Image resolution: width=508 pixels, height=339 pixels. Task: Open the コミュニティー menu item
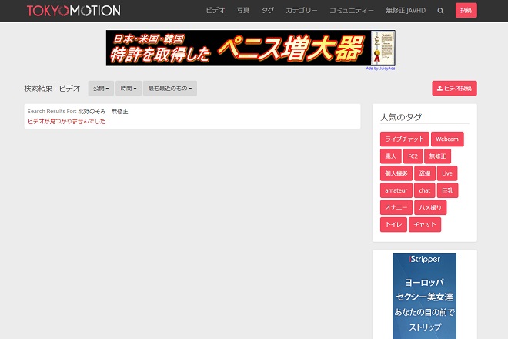[x=352, y=10]
